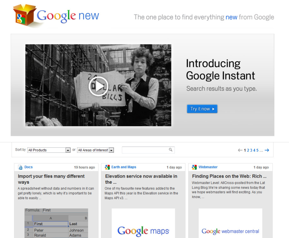Click 'Search results as you type.' text

tap(221, 89)
